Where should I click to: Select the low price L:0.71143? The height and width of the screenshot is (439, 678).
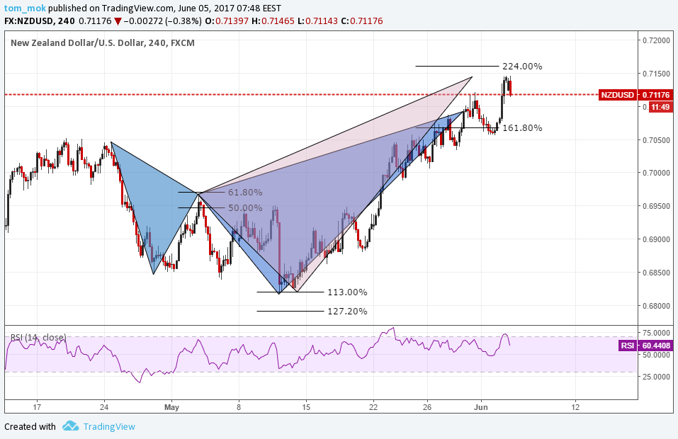[318, 21]
